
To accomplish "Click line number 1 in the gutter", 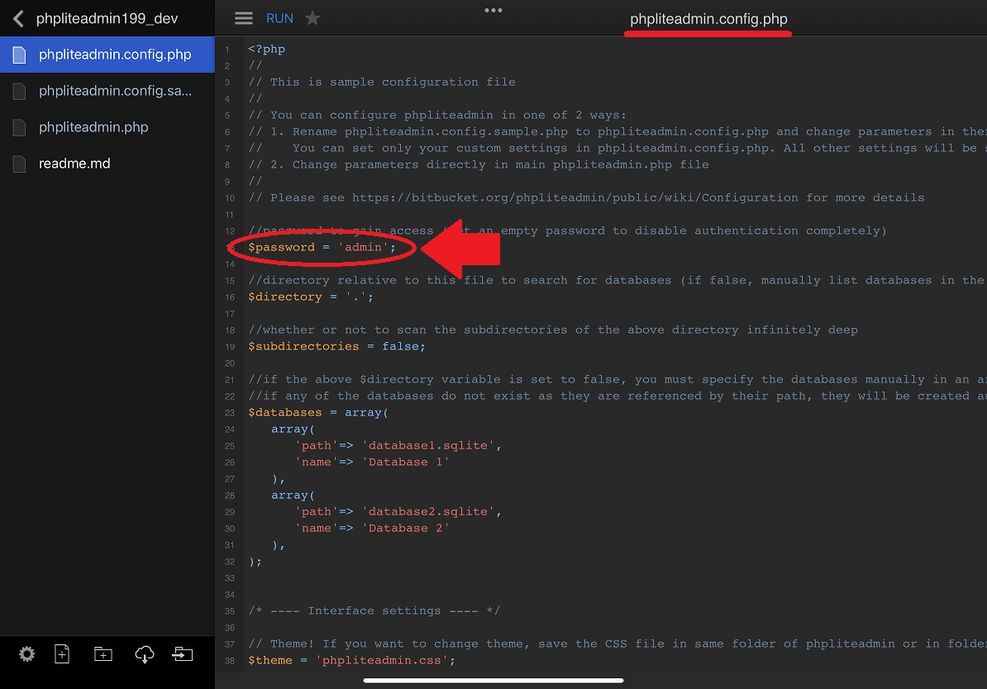I will [227, 49].
